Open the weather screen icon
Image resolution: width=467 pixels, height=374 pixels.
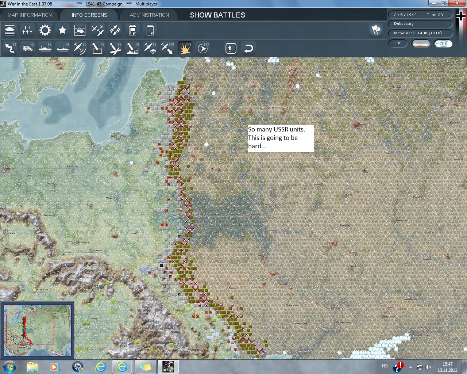click(x=80, y=30)
